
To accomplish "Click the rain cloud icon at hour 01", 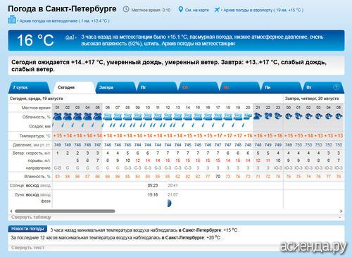I will tap(57, 116).
